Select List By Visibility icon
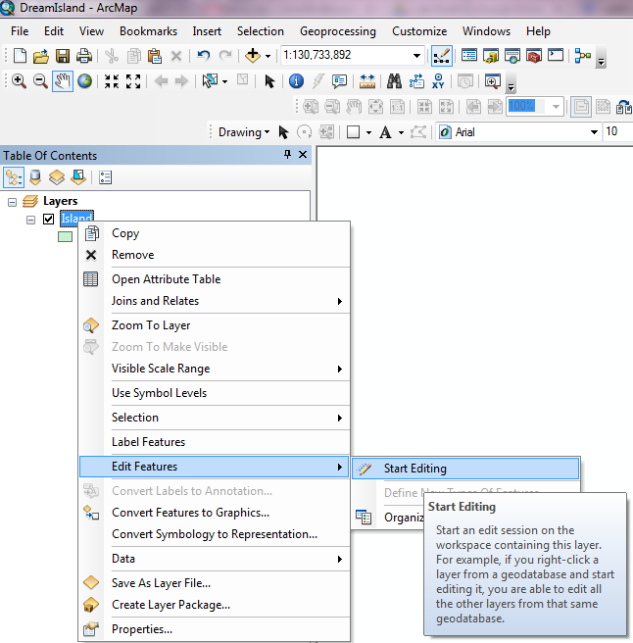 (57, 177)
